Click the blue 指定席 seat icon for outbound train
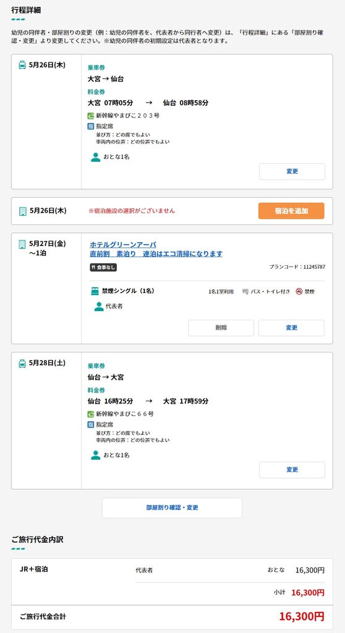The image size is (345, 633). tap(91, 126)
